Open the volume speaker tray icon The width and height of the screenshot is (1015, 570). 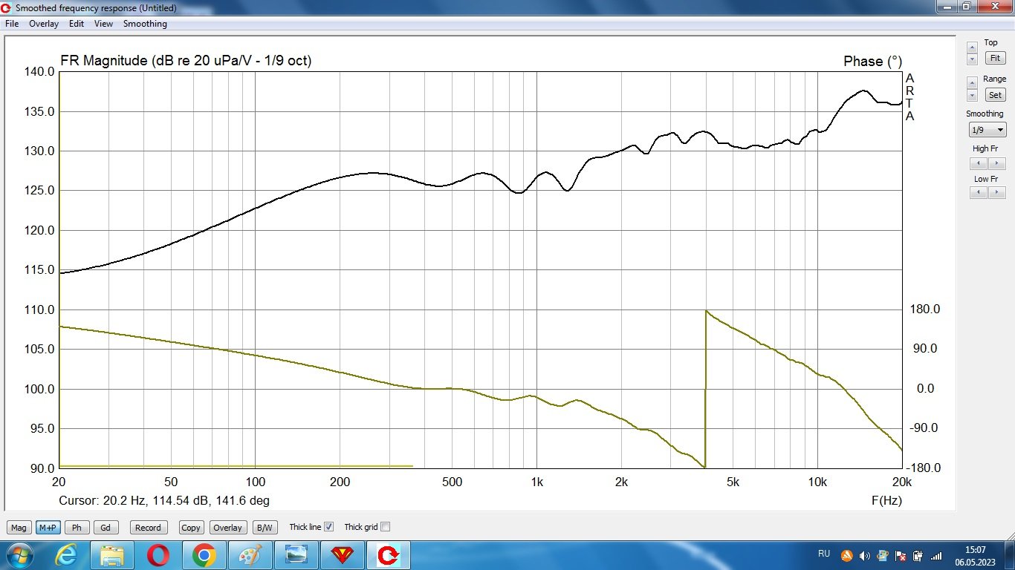point(864,556)
